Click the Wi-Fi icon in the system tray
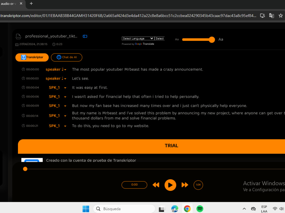The height and width of the screenshot is (213, 285). 275,209
